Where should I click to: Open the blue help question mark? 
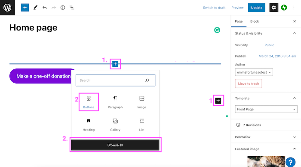point(290,162)
